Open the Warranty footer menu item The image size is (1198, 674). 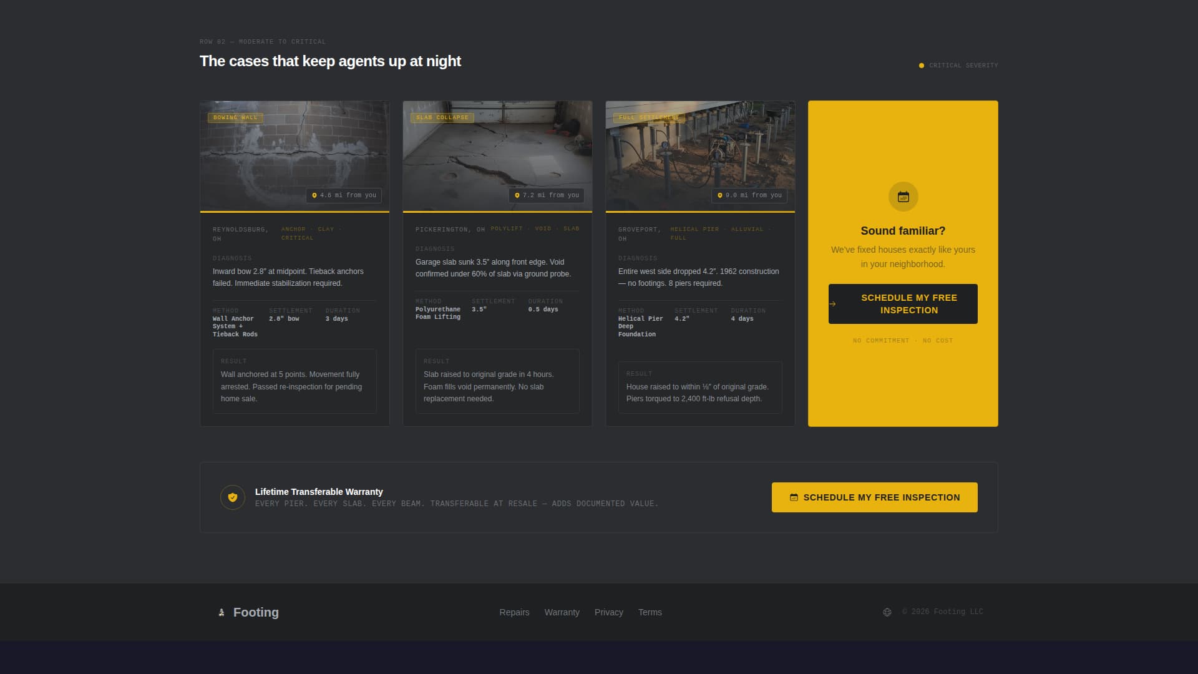coord(562,612)
